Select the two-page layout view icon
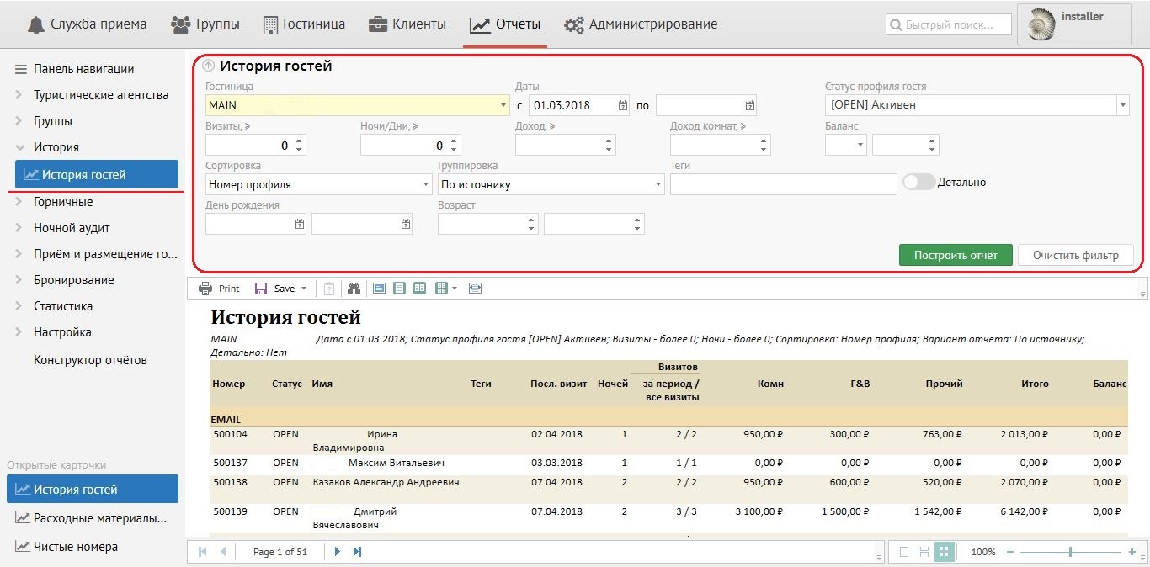The height and width of the screenshot is (567, 1150). point(419,289)
